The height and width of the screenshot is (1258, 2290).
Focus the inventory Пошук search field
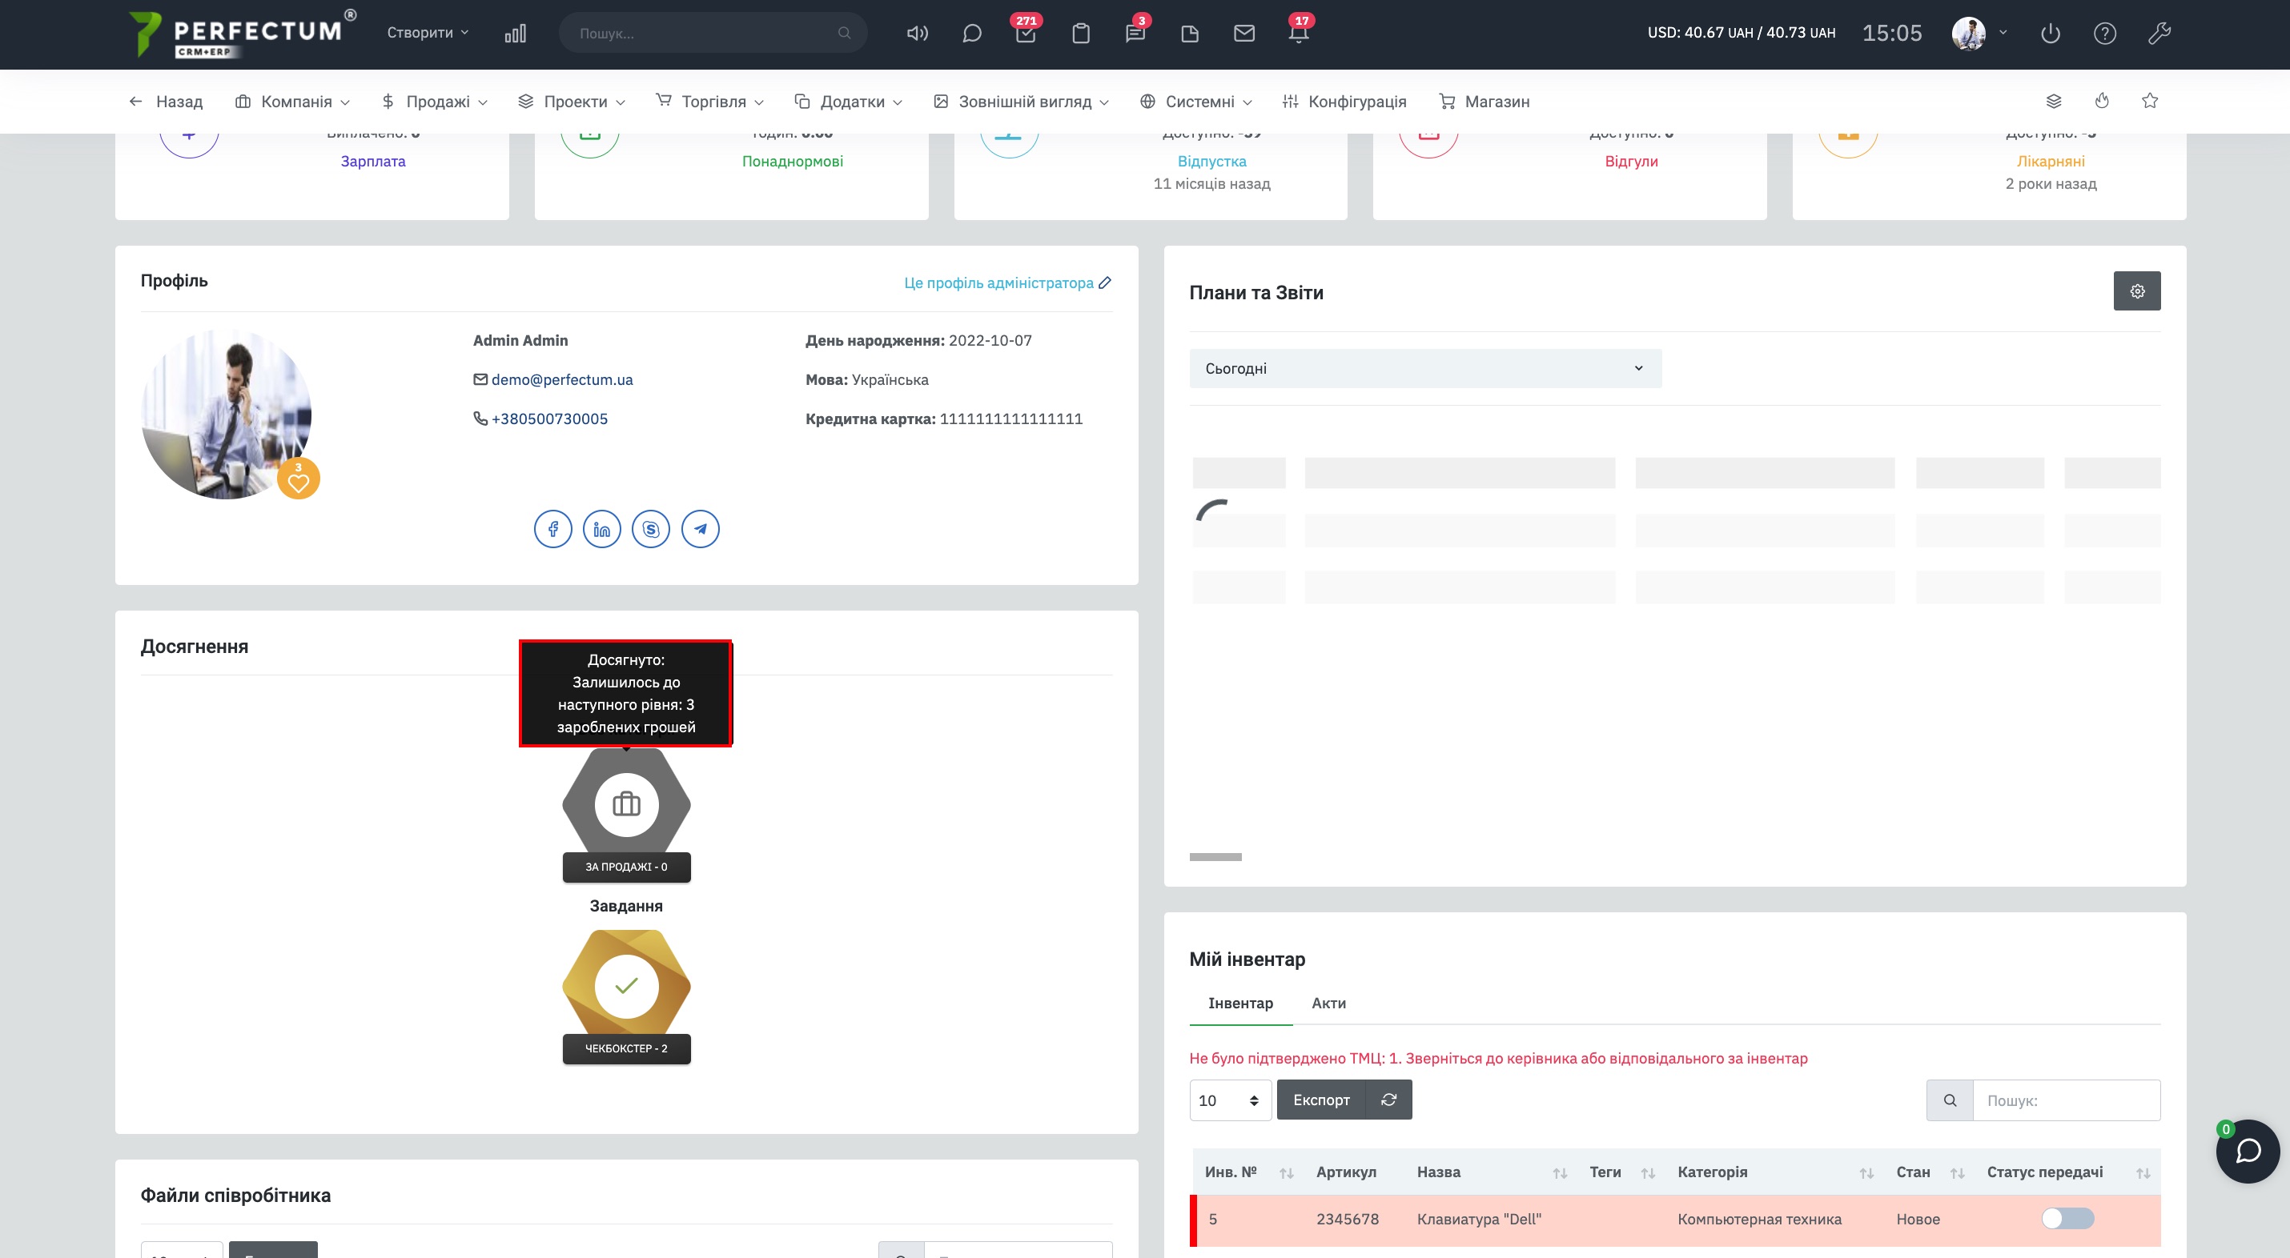tap(2066, 1100)
